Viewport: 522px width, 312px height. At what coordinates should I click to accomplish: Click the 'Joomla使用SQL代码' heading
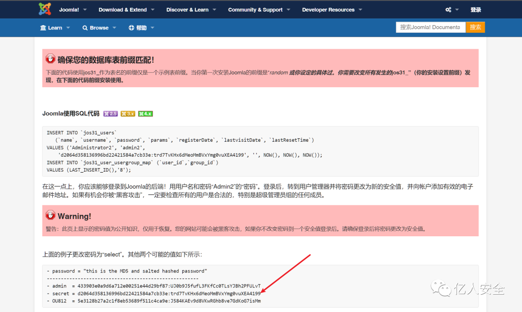[71, 114]
